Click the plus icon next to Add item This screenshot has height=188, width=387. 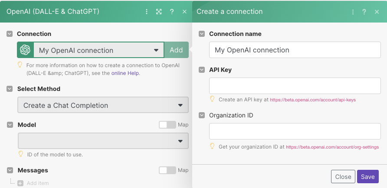coord(20,183)
